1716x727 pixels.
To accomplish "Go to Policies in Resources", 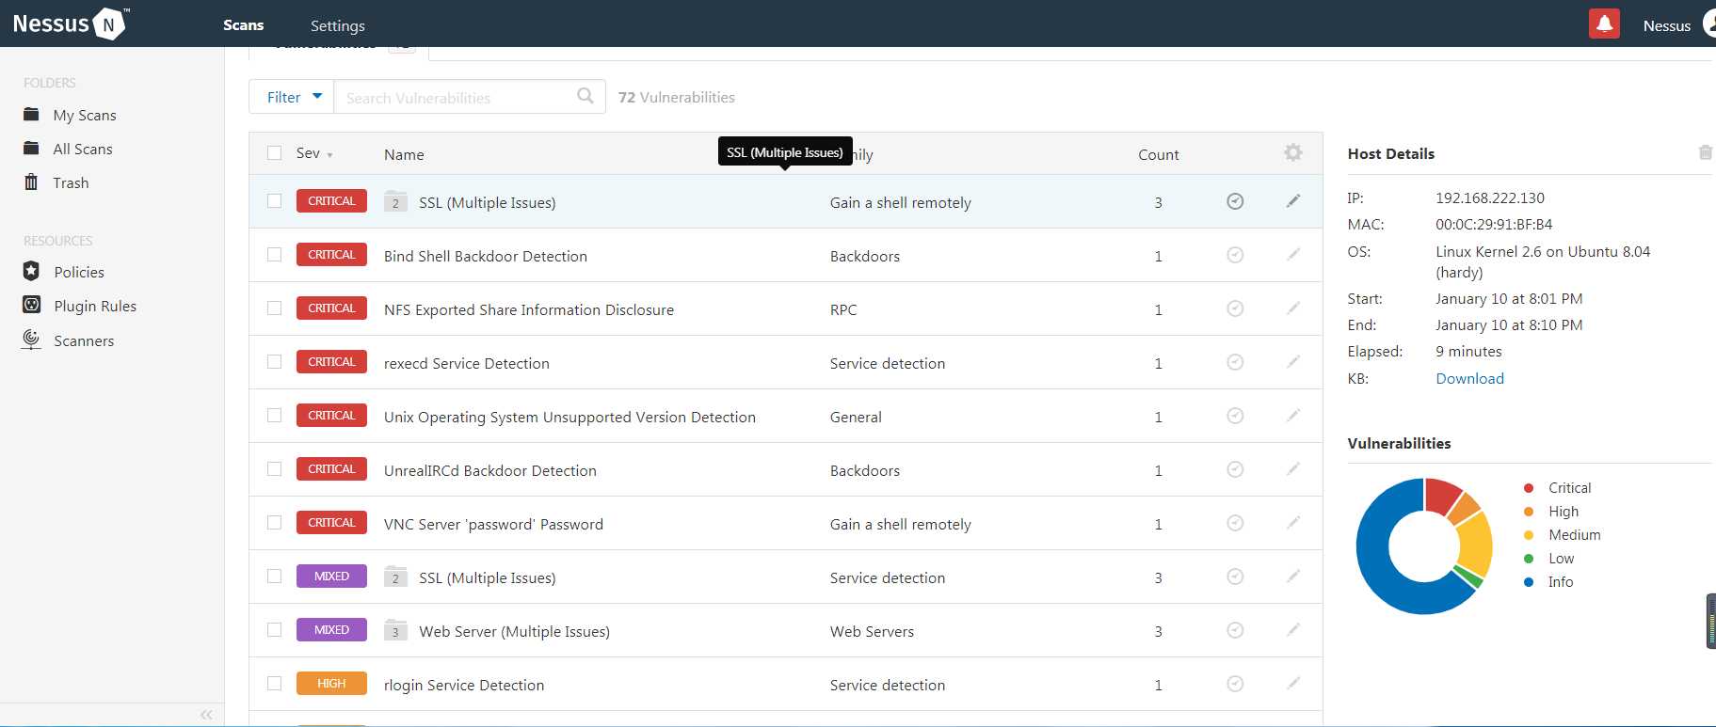I will point(79,272).
